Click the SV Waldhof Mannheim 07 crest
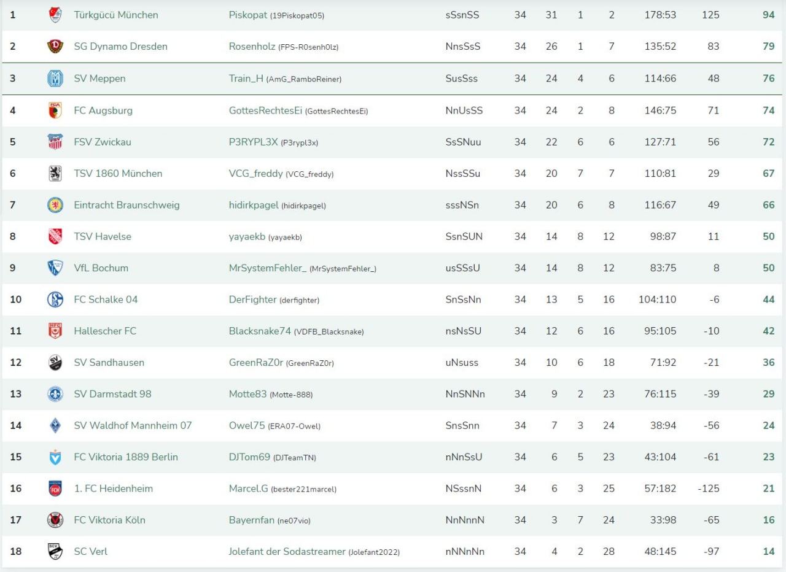The width and height of the screenshot is (786, 572). [x=55, y=425]
